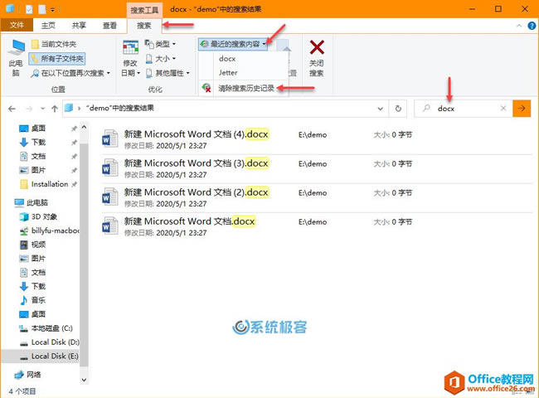The width and height of the screenshot is (539, 398).
Task: Switch to the 查看 ribbon tab
Action: [x=109, y=25]
